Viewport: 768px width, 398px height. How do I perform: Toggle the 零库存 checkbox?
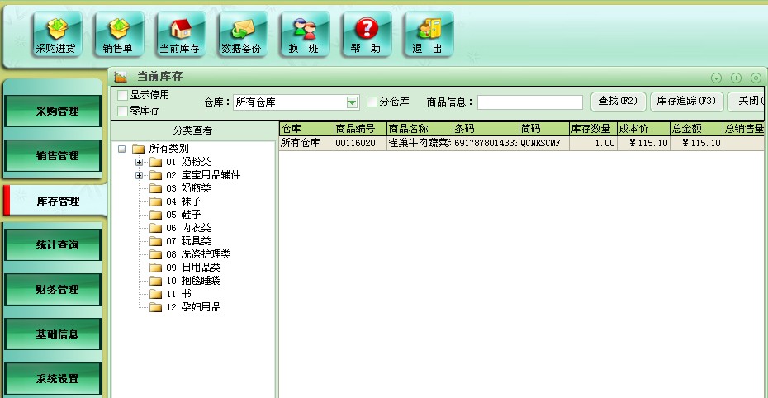[x=123, y=111]
